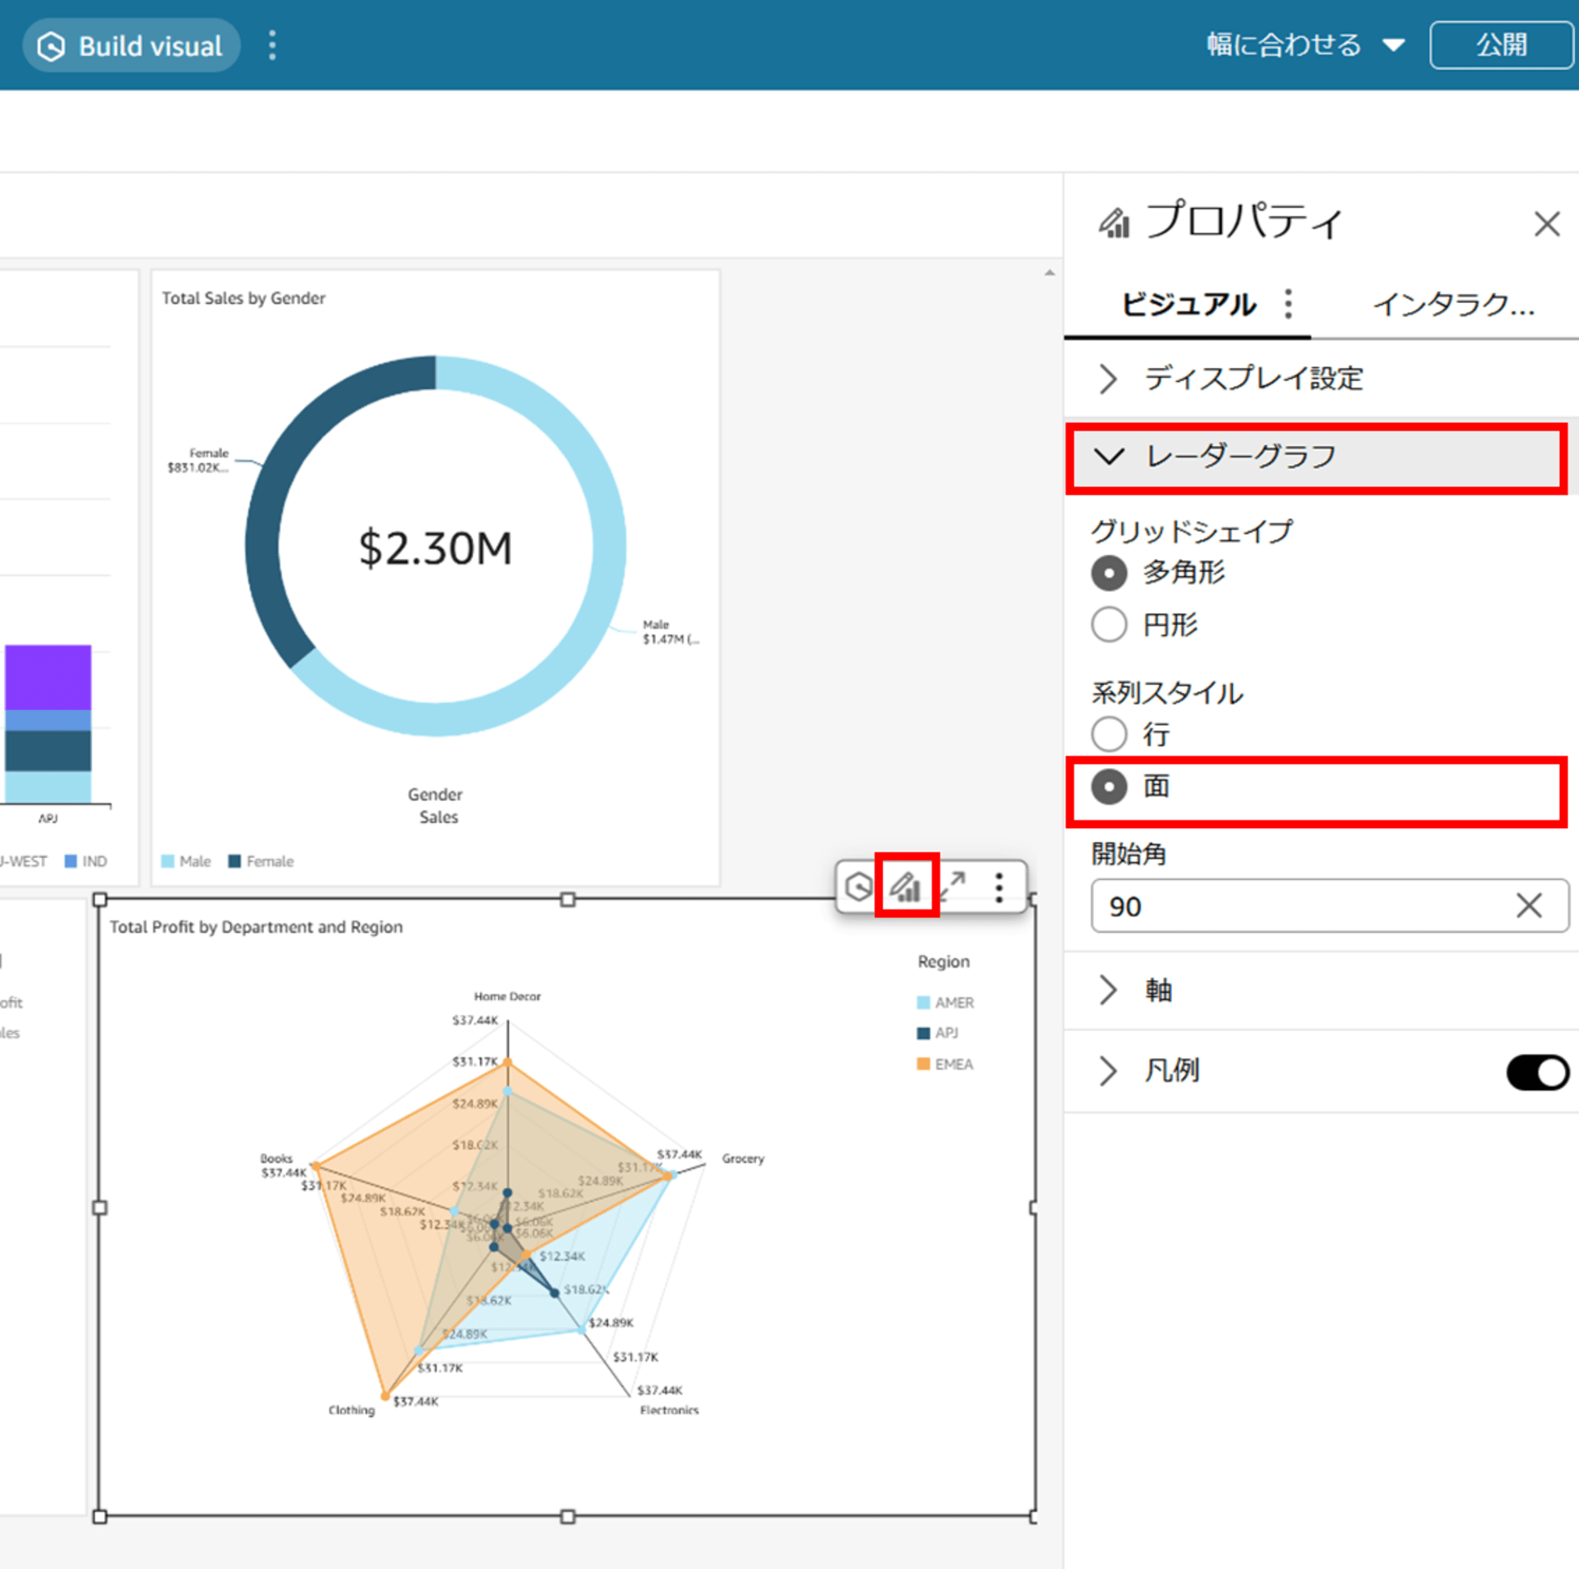
Task: Click the Total Sales by Gender title
Action: click(x=243, y=298)
